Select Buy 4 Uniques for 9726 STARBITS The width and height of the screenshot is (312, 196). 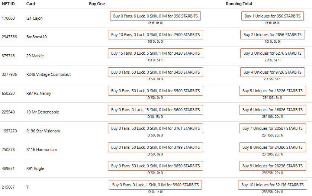pos(273,72)
